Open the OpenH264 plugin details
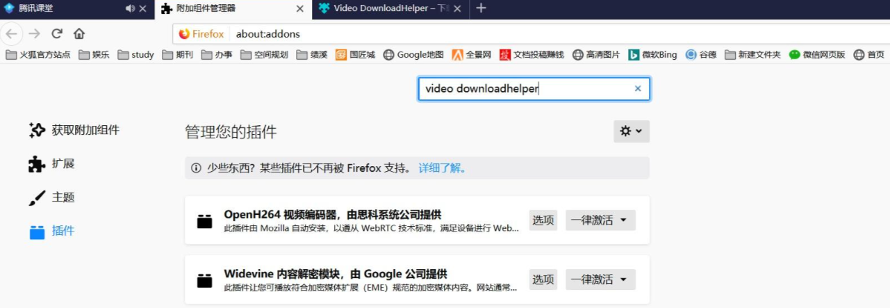The image size is (890, 308). (x=333, y=214)
